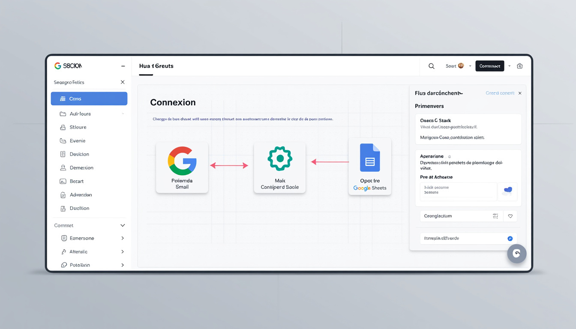The width and height of the screenshot is (576, 329).
Task: Open the floating chat button
Action: [x=516, y=254]
